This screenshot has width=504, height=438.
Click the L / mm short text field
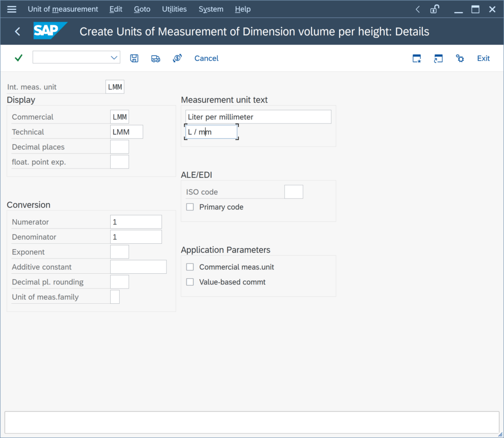click(x=212, y=132)
